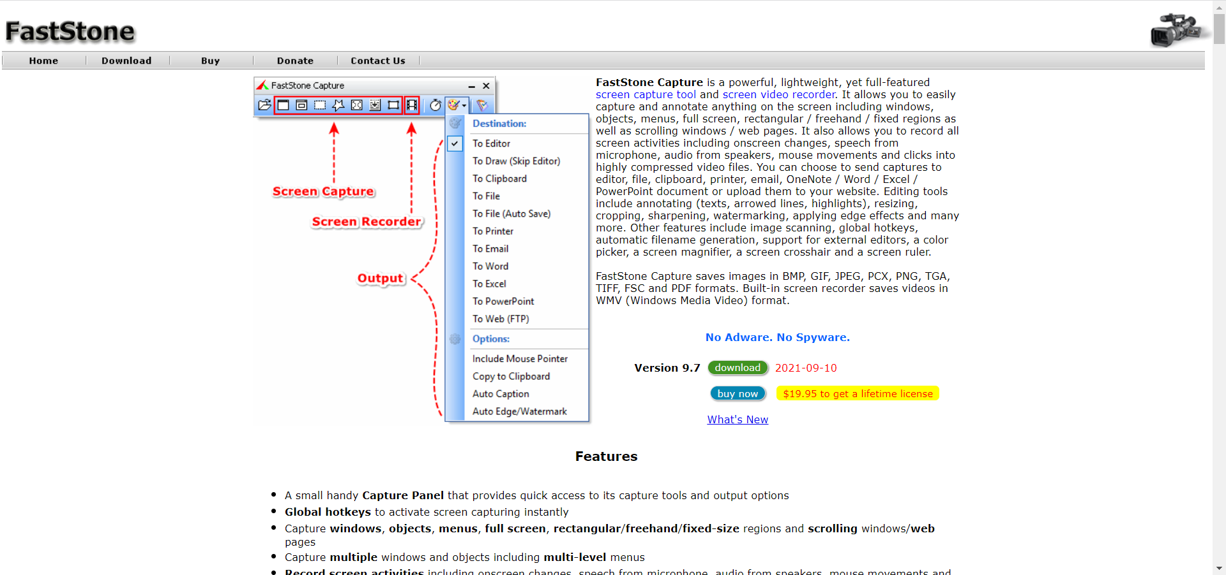Click the delay timer stopwatch icon
Image resolution: width=1226 pixels, height=575 pixels.
coord(435,105)
